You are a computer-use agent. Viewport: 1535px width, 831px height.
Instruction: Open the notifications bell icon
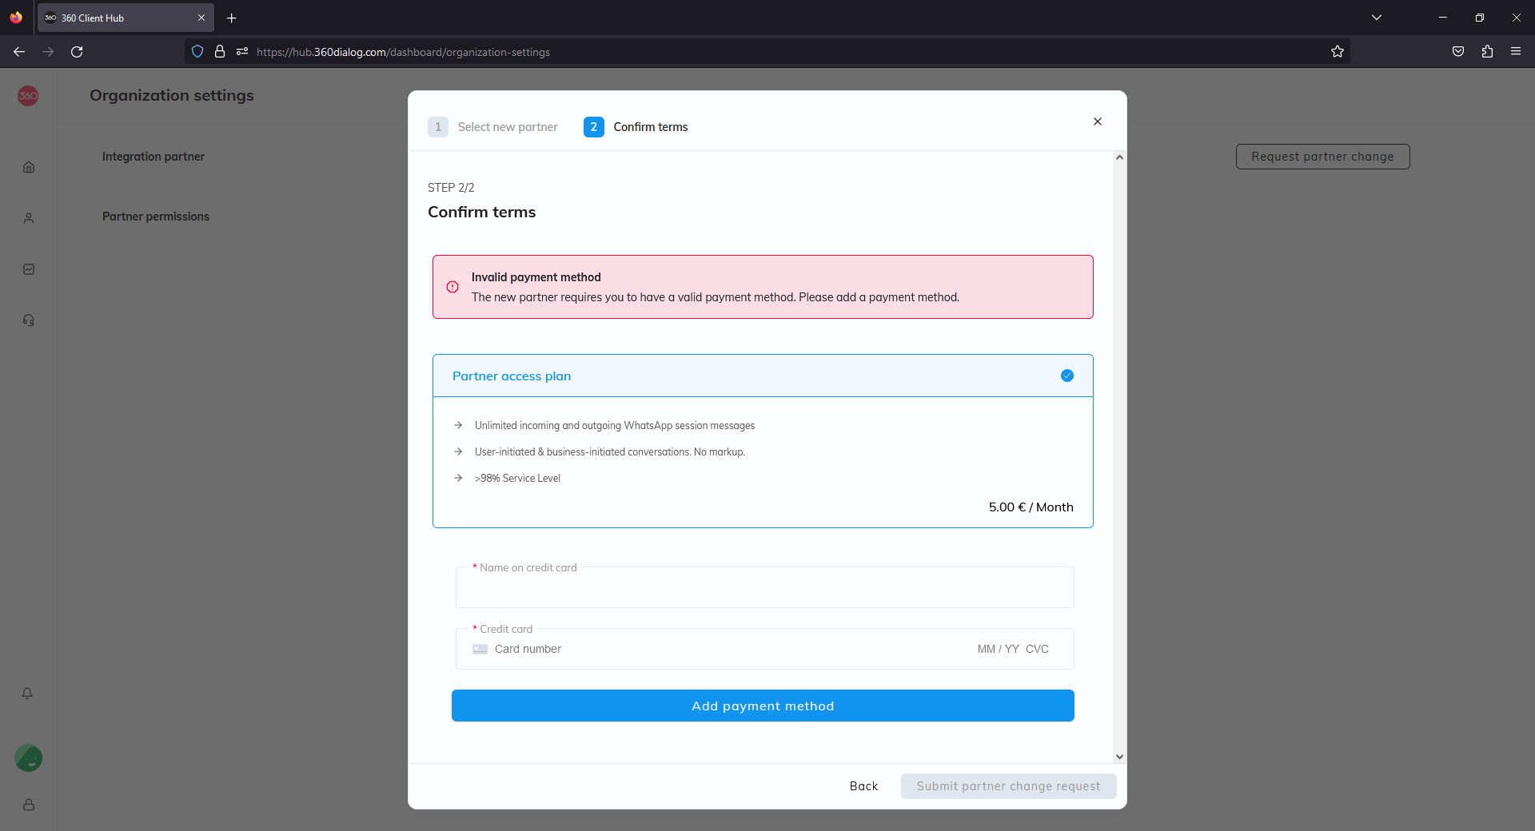coord(27,694)
